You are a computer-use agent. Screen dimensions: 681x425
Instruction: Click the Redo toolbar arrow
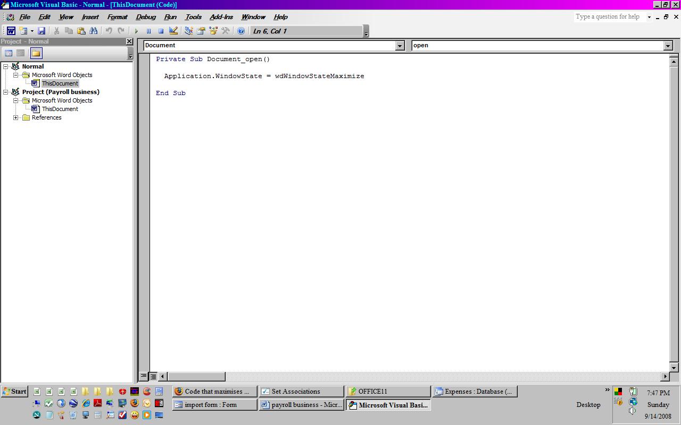point(121,31)
